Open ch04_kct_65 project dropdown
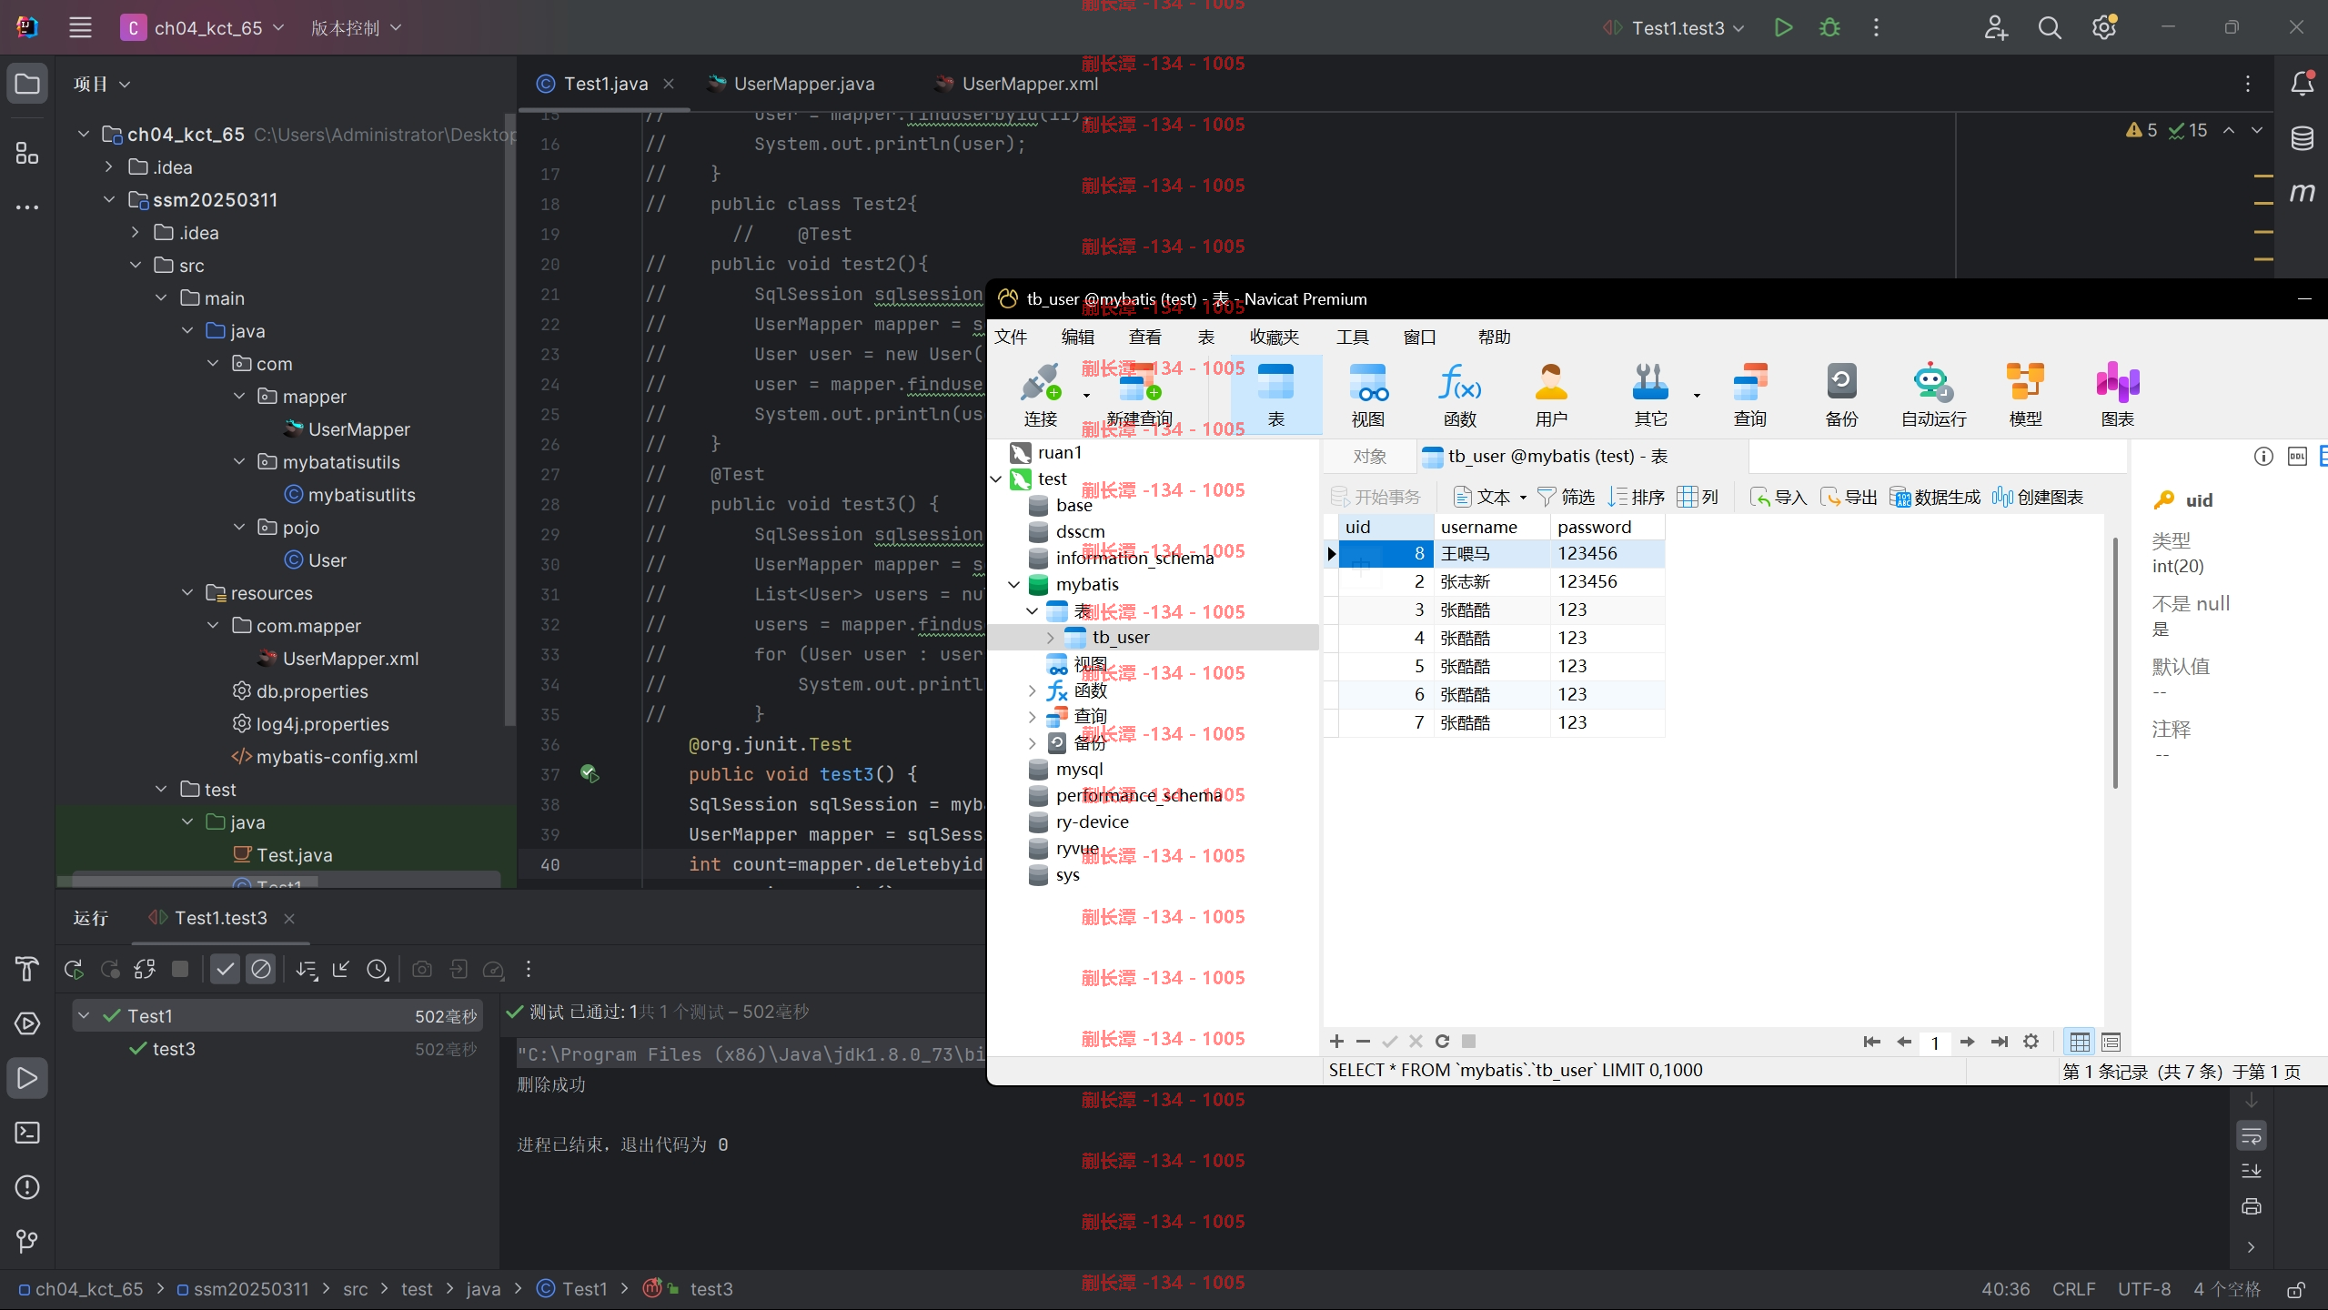2328x1310 pixels. (203, 28)
